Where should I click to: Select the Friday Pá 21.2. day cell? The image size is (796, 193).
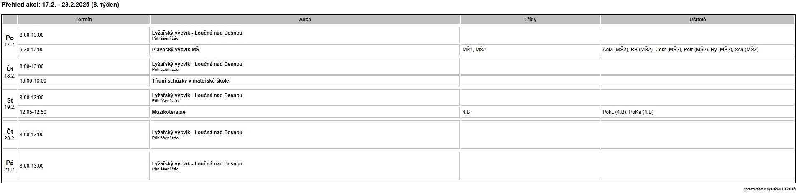point(10,166)
